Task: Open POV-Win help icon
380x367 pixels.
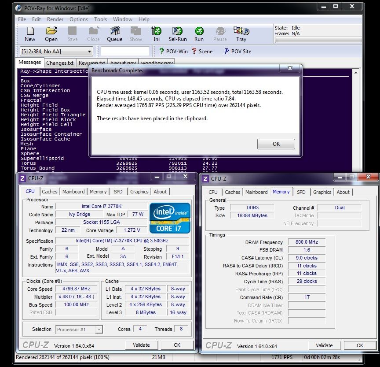Action: 173,51
